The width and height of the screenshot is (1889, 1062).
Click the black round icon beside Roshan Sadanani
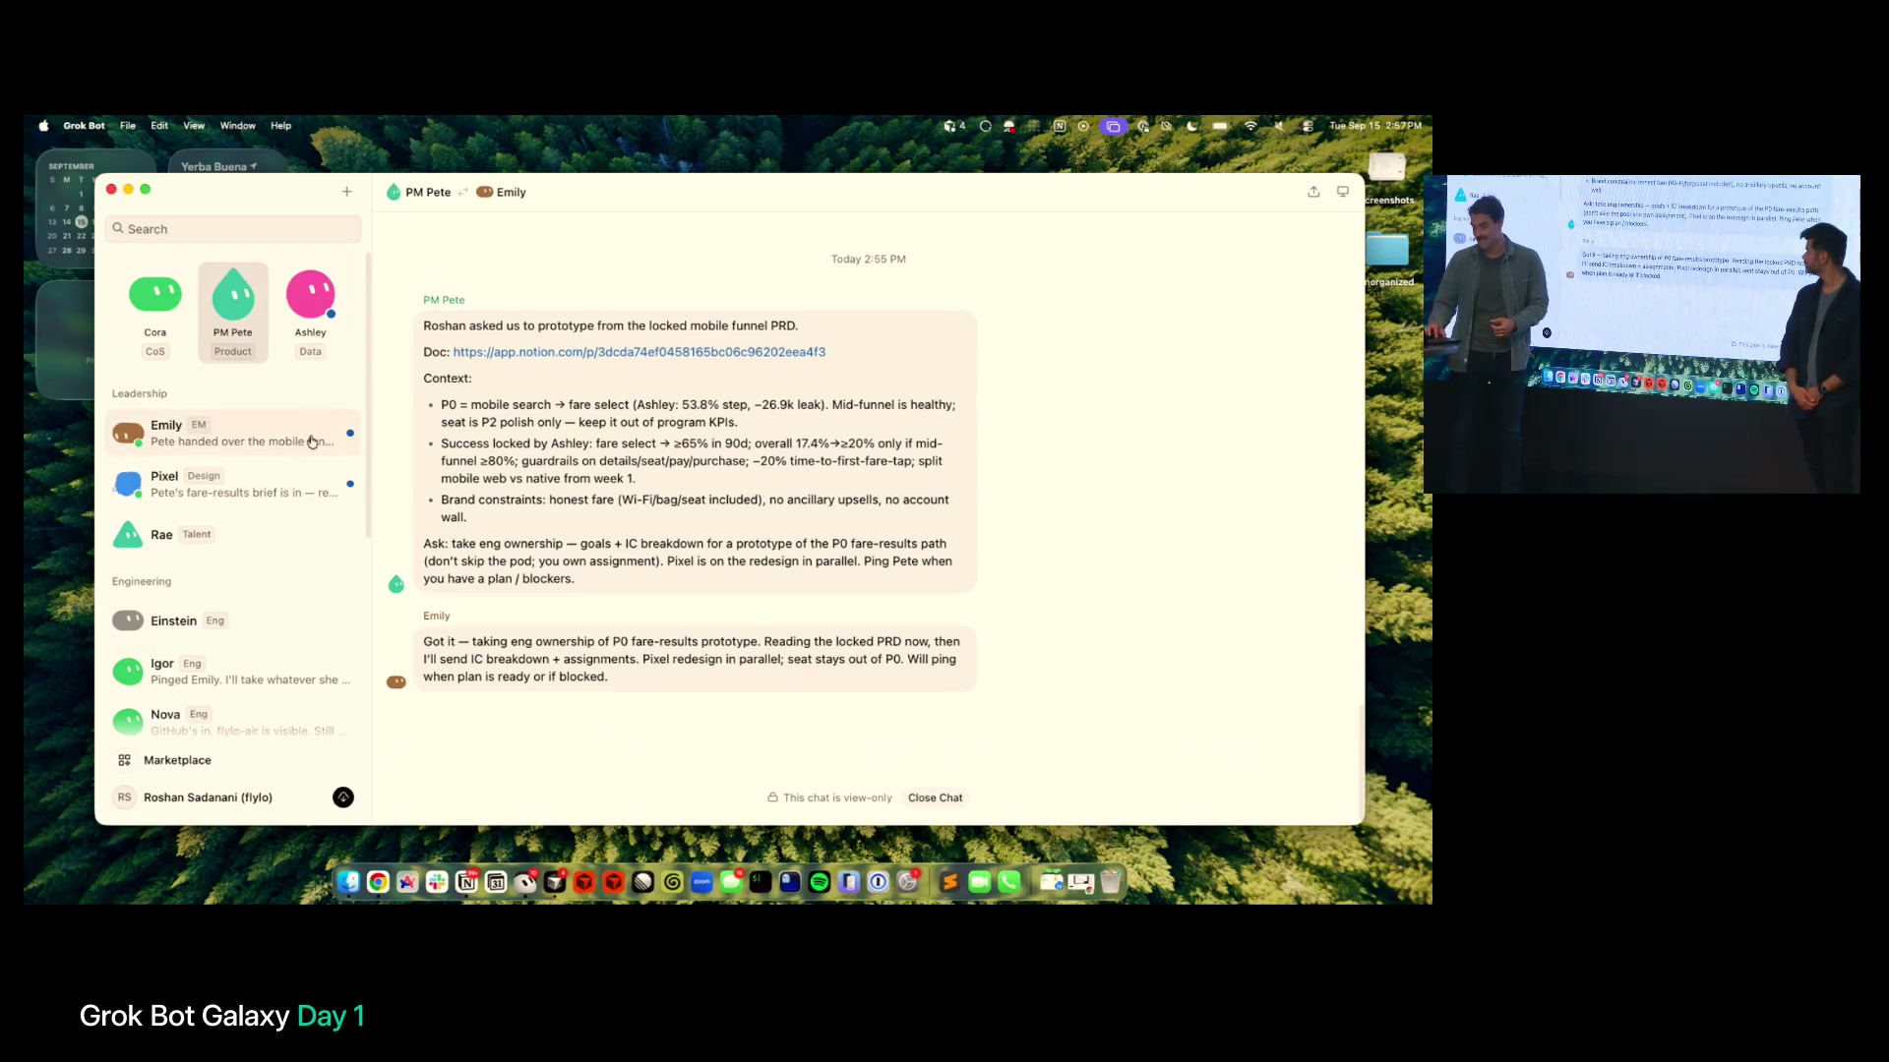[x=343, y=797]
